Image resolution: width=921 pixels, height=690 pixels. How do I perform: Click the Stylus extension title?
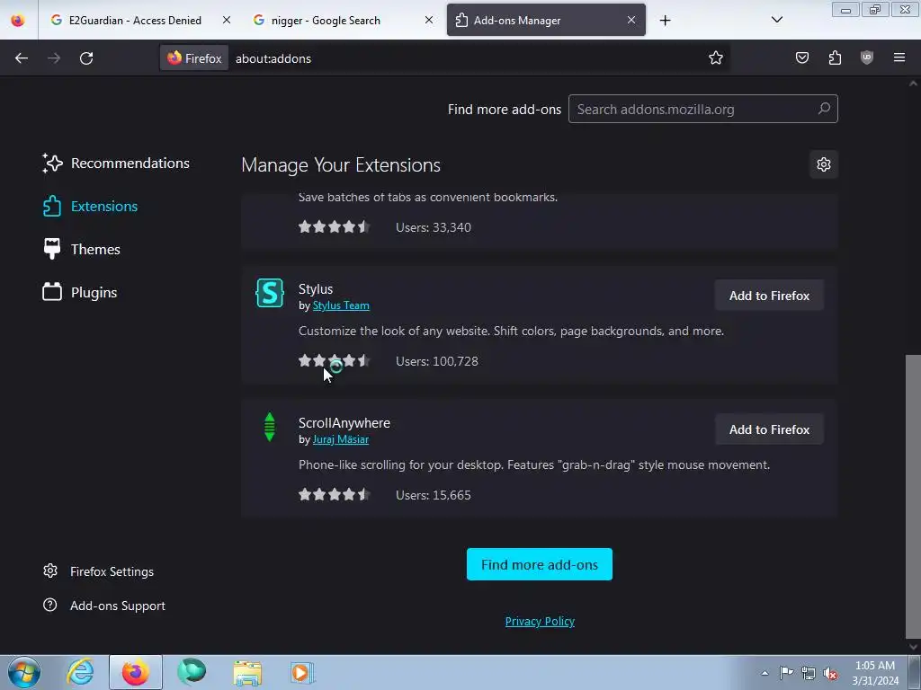[x=316, y=289]
